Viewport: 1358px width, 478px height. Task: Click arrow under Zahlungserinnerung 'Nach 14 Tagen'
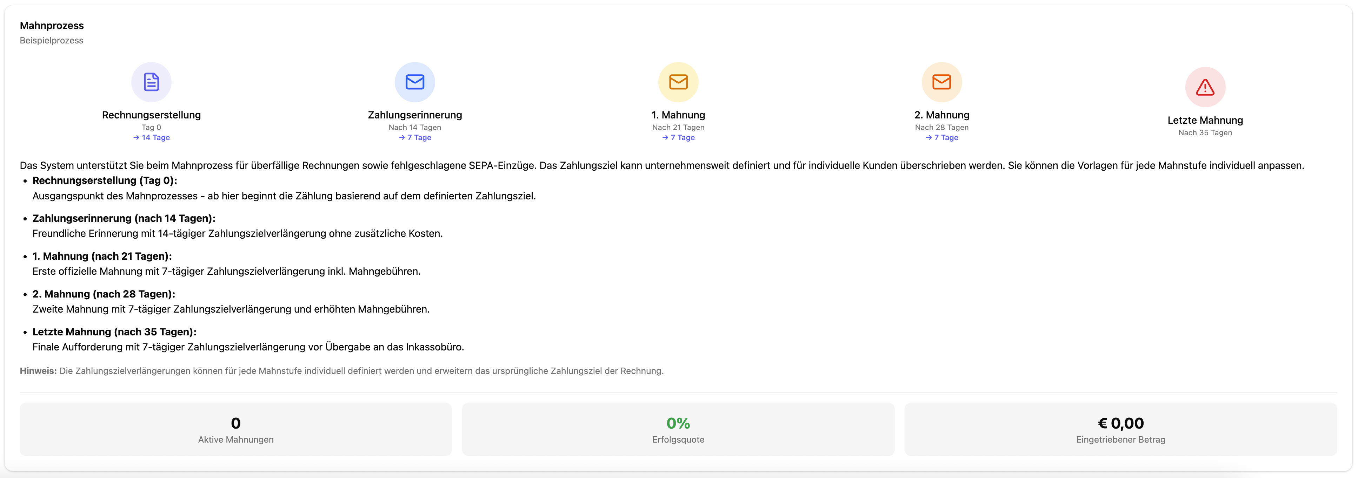402,138
